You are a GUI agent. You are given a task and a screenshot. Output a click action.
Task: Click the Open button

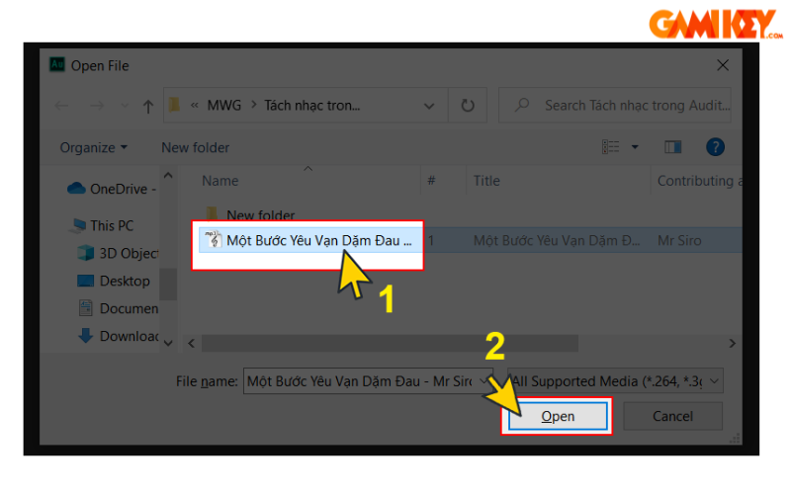(558, 416)
